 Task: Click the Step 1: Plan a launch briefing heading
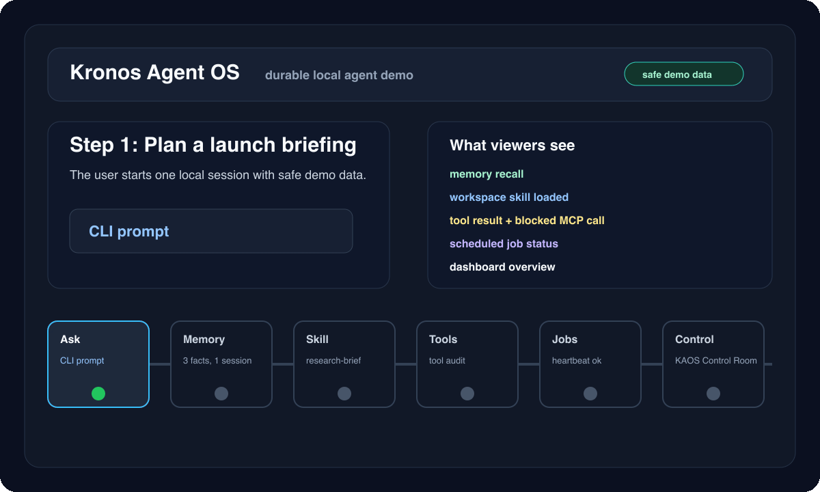(213, 145)
